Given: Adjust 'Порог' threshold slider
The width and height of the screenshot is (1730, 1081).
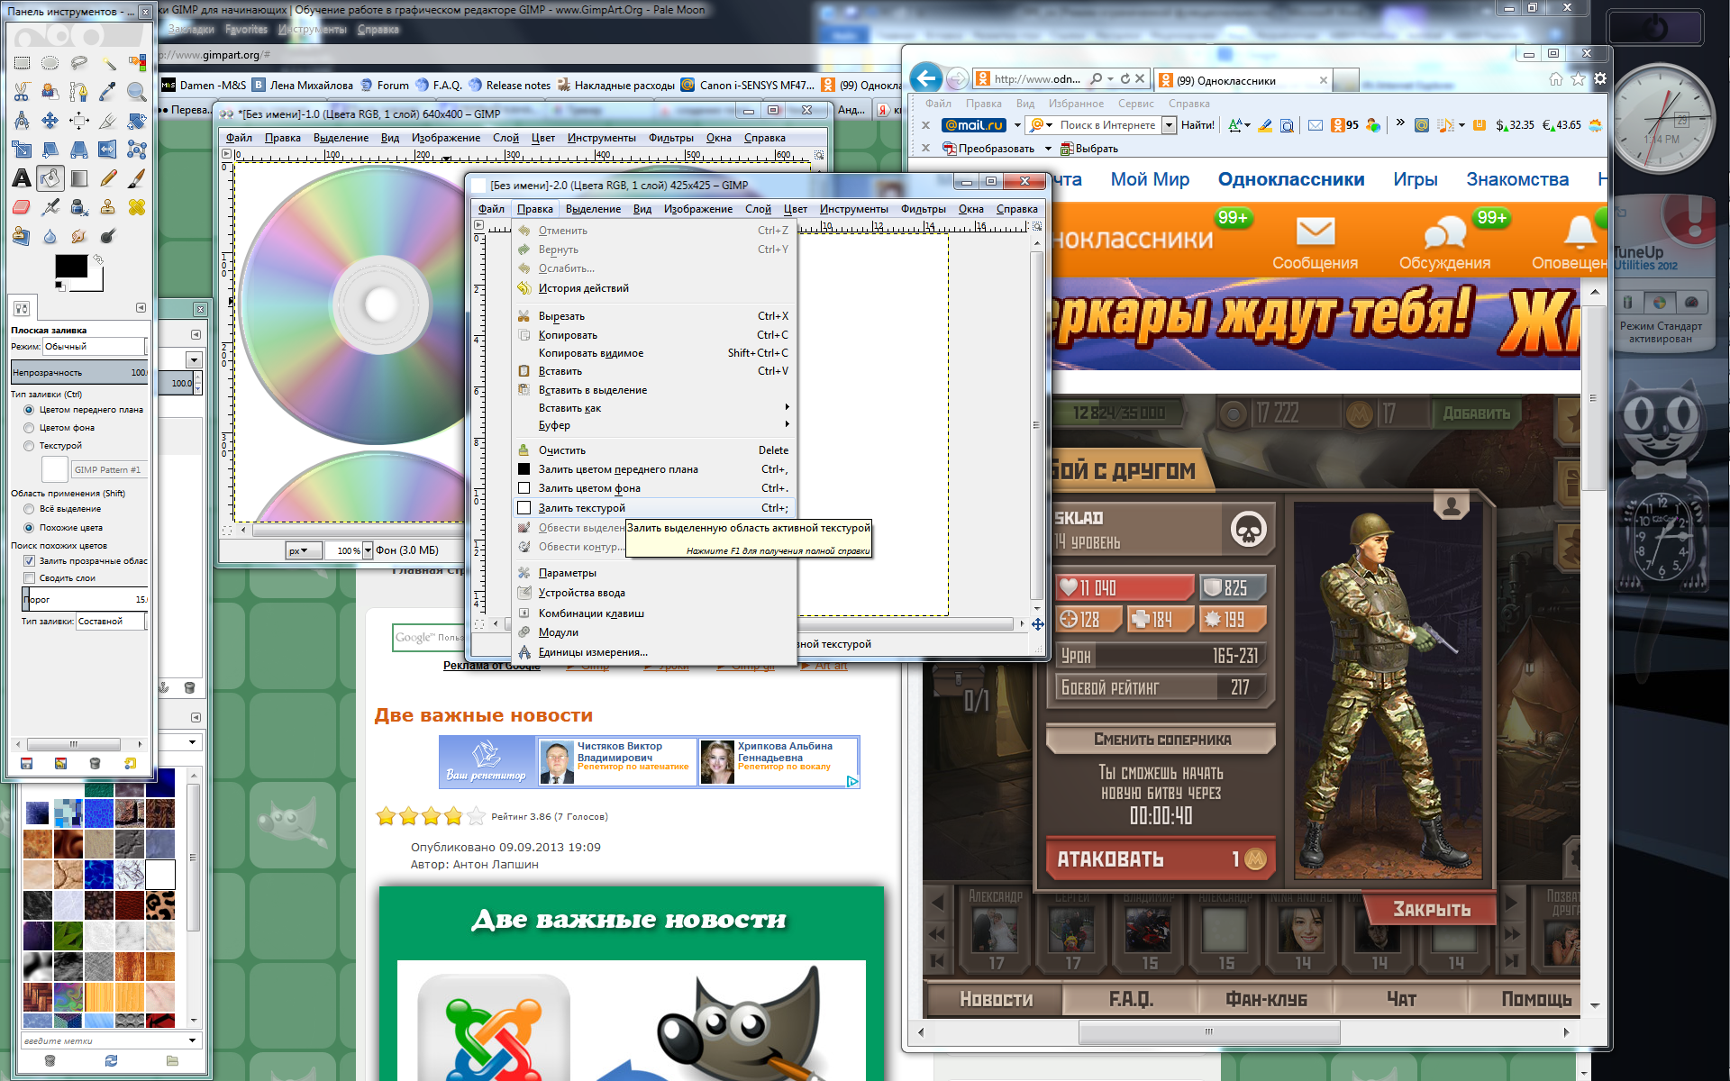Looking at the screenshot, I should pos(85,599).
